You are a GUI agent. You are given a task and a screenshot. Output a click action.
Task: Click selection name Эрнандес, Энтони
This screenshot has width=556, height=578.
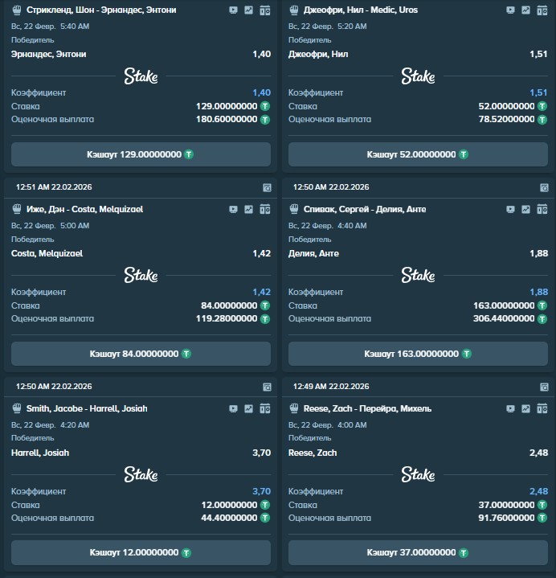[x=49, y=54]
